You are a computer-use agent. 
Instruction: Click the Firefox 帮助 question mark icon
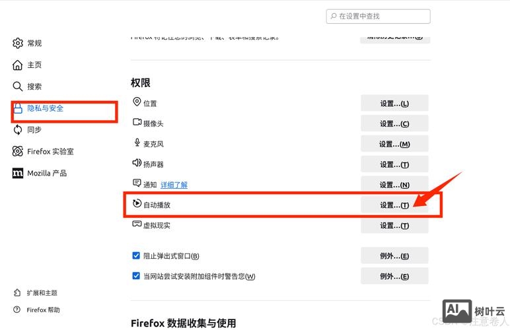(x=17, y=310)
